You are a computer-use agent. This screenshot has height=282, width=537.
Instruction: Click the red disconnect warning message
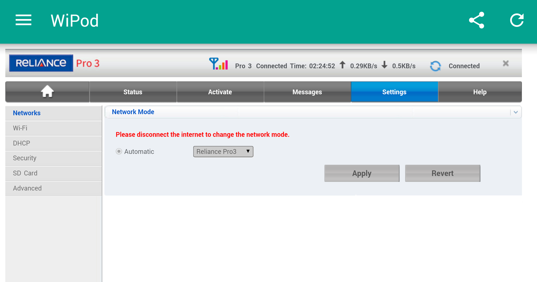202,135
